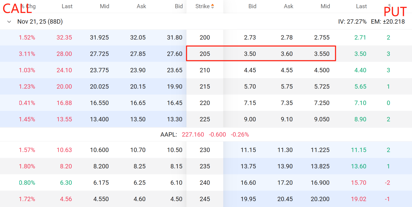Image resolution: width=412 pixels, height=207 pixels.
Task: Click the AAPL 227.160 price label
Action: point(193,134)
